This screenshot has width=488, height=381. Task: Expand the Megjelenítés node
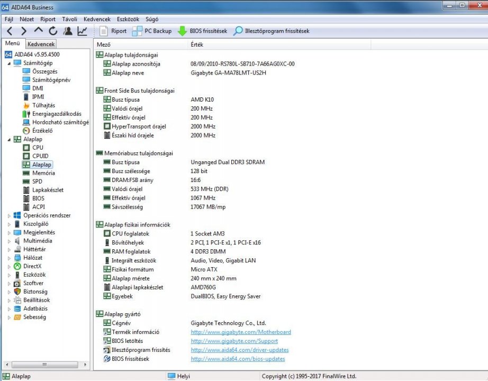[x=9, y=232]
